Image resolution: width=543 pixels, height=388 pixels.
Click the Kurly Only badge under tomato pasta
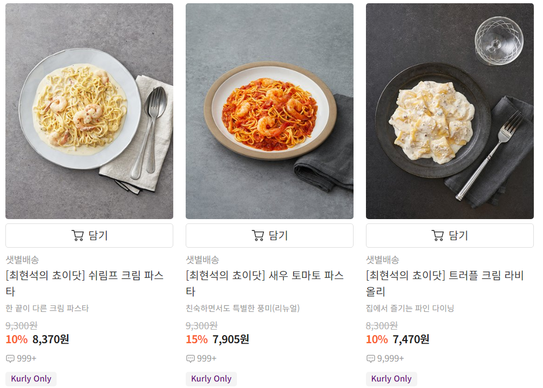211,378
